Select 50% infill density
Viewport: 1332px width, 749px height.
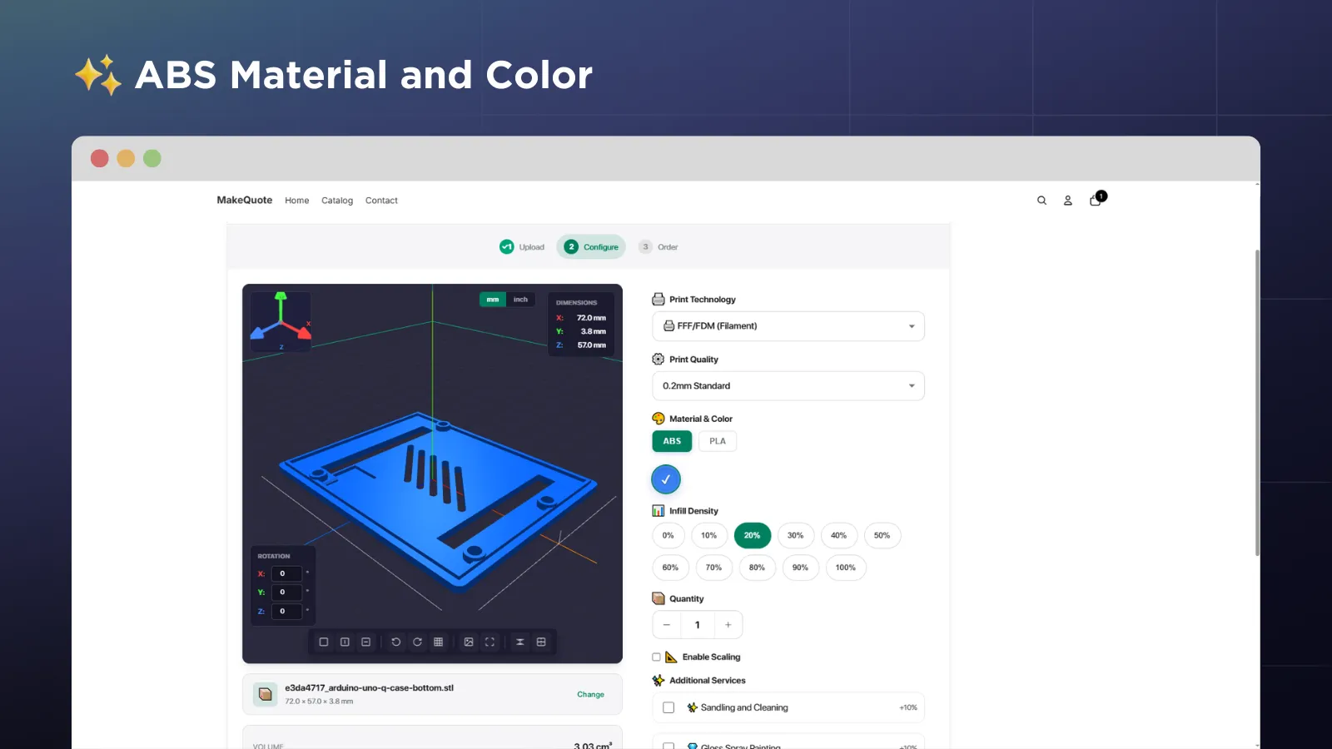pyautogui.click(x=882, y=535)
